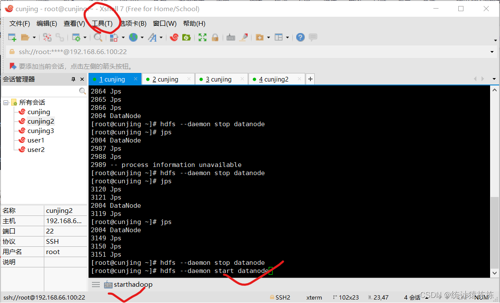Click the Open session folder icon
Viewport: 500px width, 303px height.
(x=25, y=37)
